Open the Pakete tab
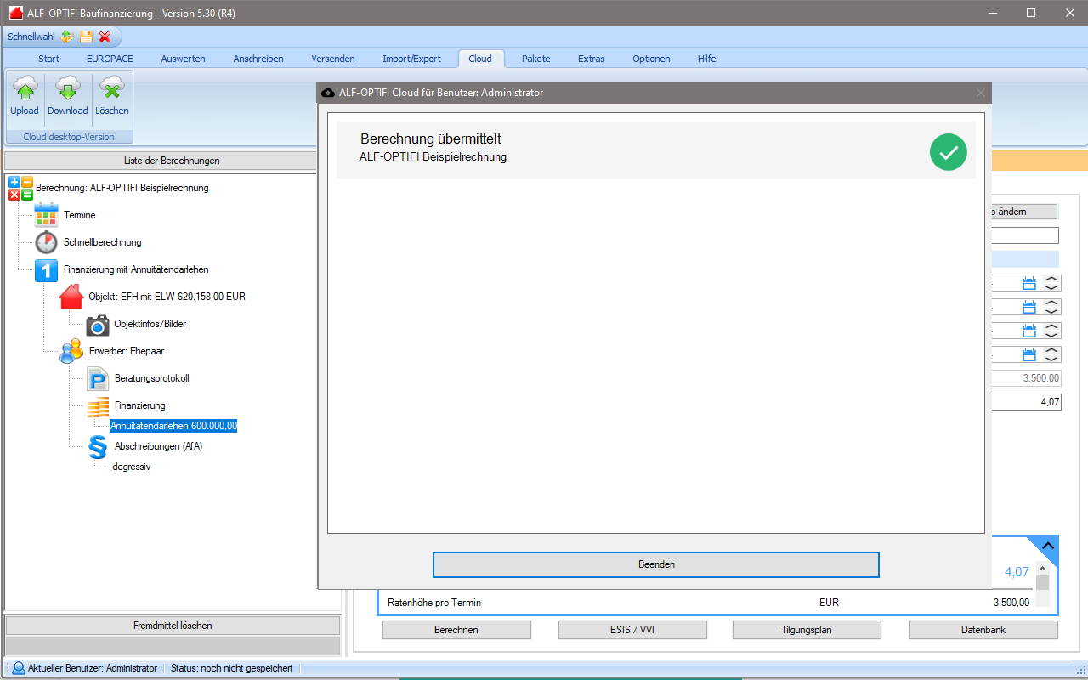Viewport: 1088px width, 680px height. [x=536, y=59]
